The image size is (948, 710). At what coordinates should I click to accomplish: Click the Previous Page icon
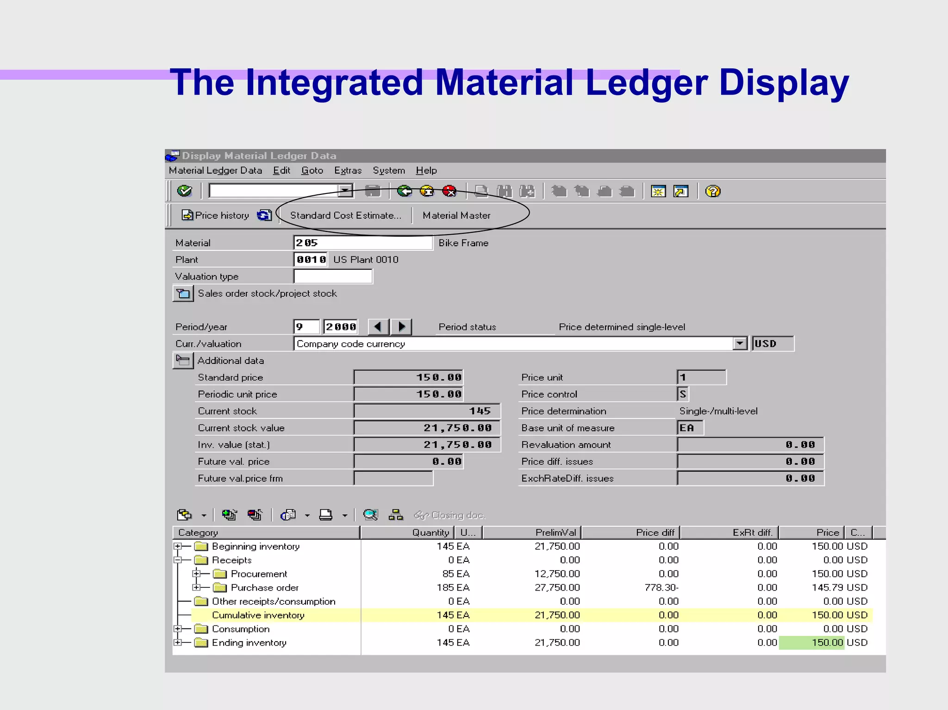coord(582,191)
